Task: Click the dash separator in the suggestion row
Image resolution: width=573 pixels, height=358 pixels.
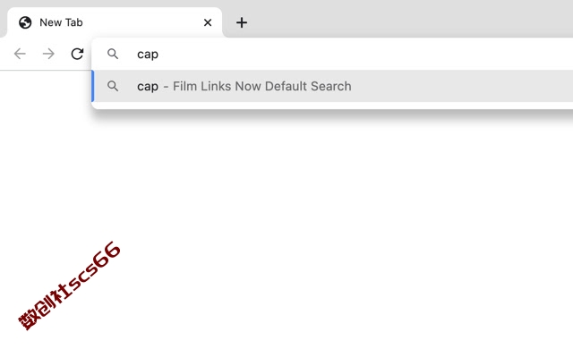Action: pyautogui.click(x=166, y=87)
